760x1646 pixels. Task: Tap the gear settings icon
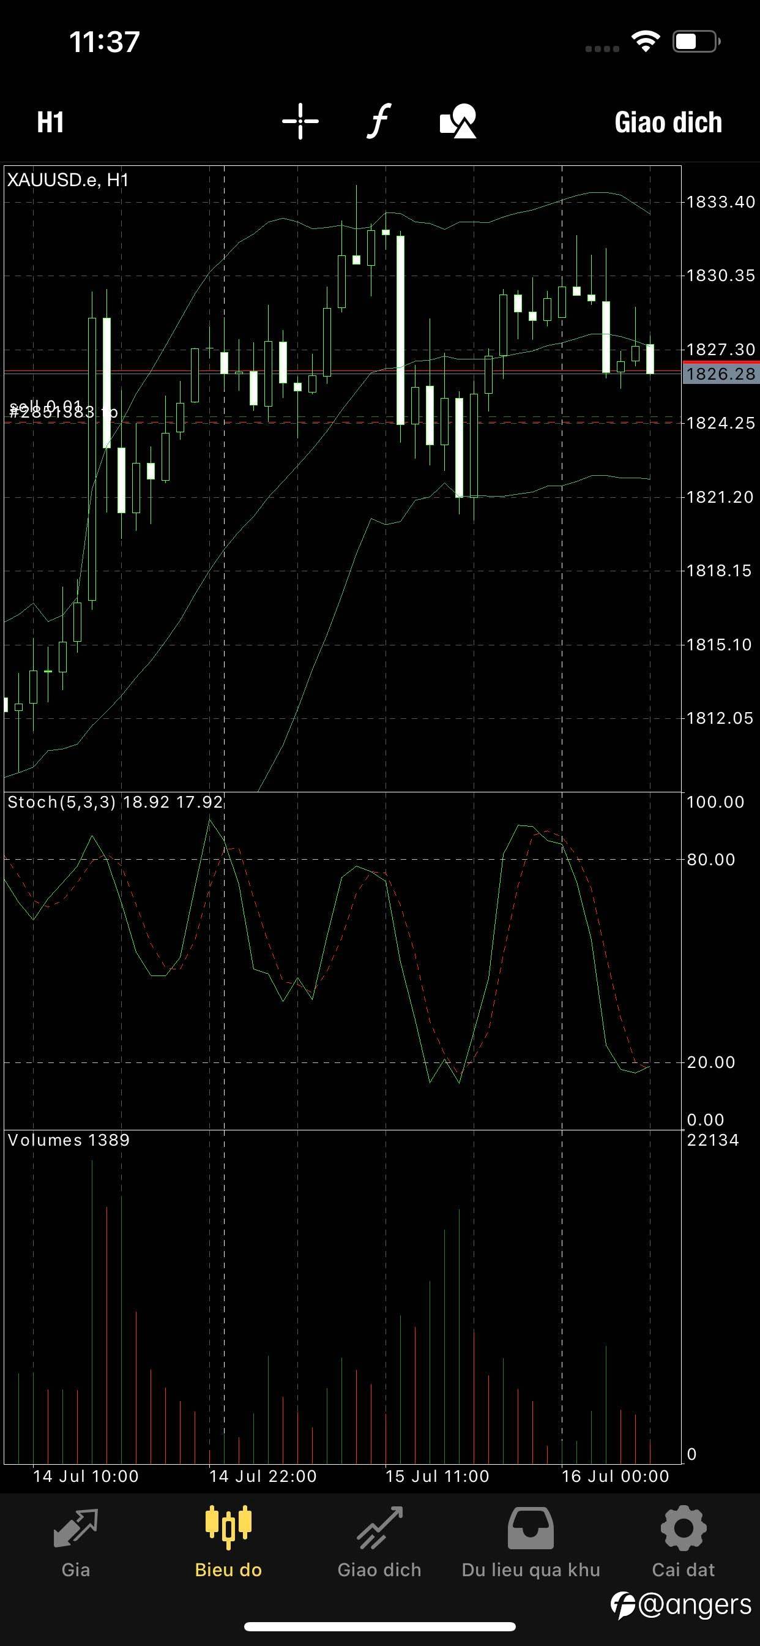tap(683, 1528)
